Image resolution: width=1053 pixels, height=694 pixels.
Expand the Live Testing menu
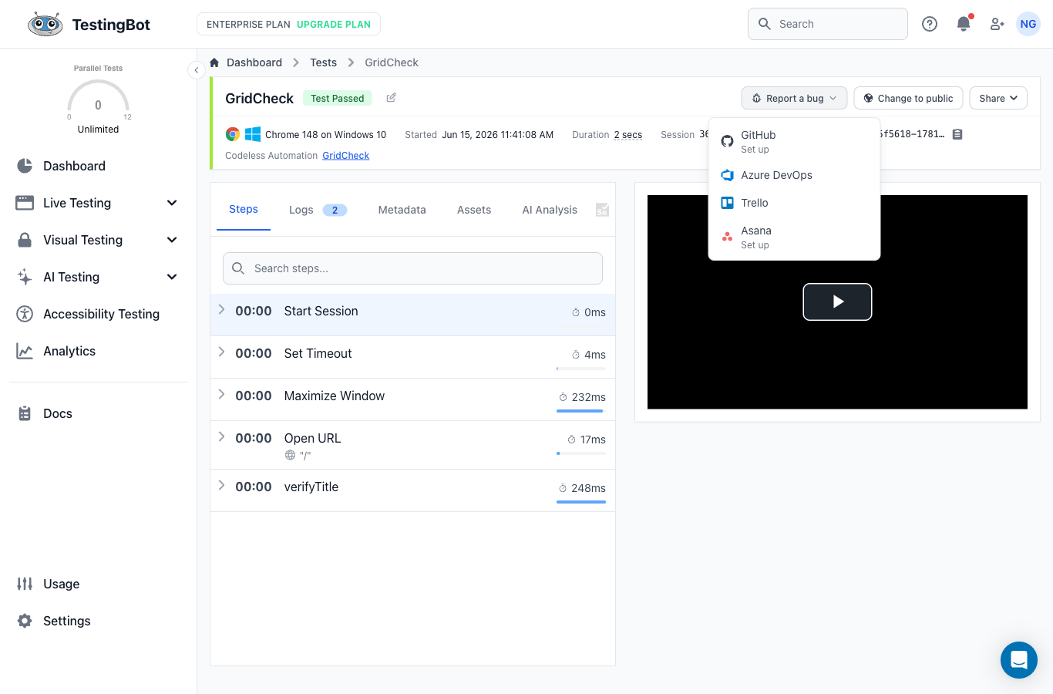click(98, 203)
